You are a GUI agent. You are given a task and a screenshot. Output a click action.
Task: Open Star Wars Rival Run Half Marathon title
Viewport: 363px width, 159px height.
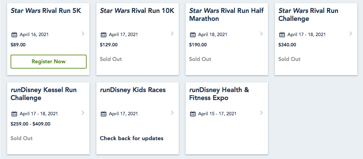226,15
